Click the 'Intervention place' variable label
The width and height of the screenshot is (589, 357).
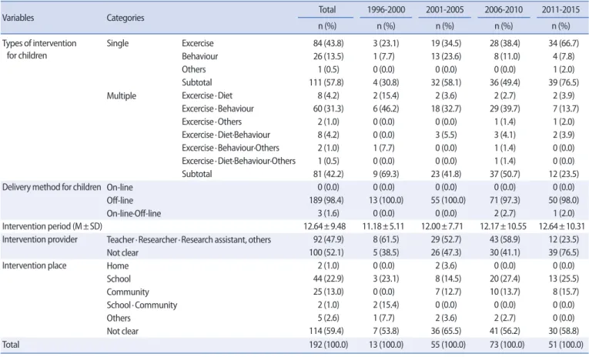(x=34, y=265)
